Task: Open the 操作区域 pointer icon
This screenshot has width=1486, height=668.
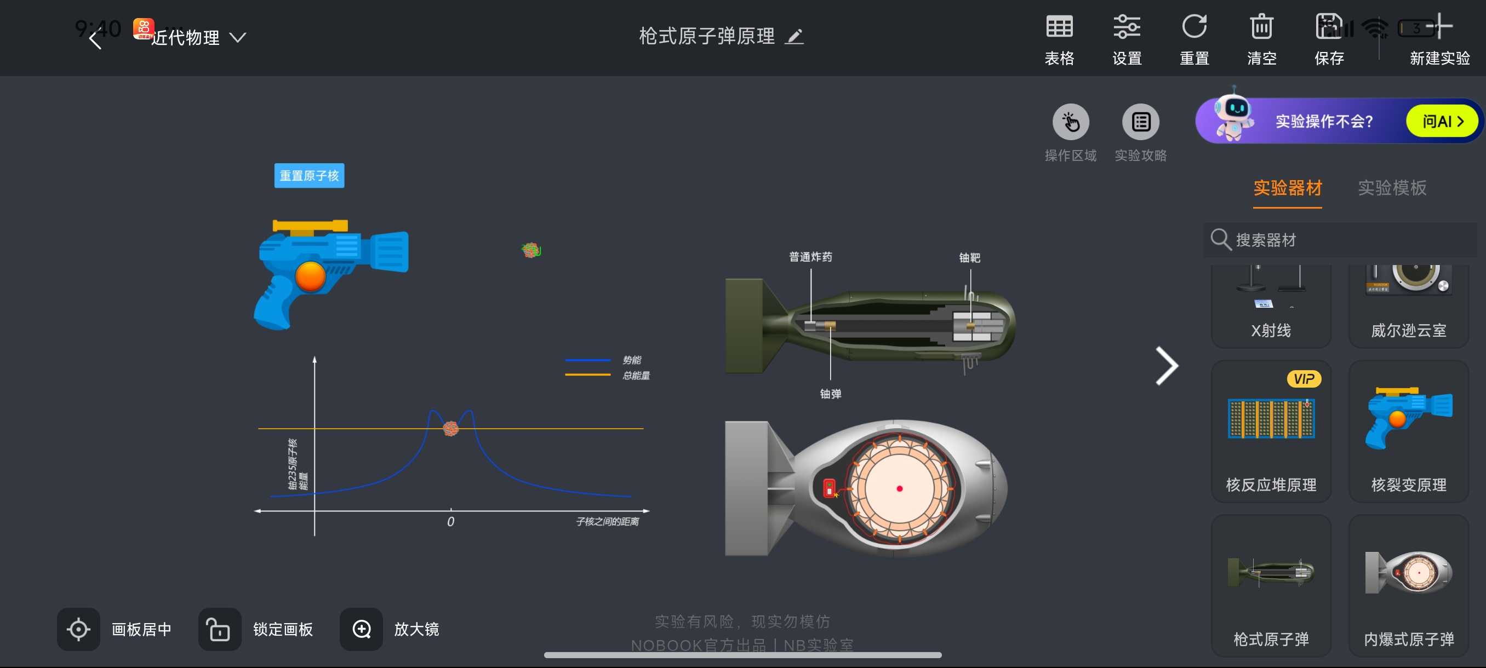Action: click(1071, 122)
